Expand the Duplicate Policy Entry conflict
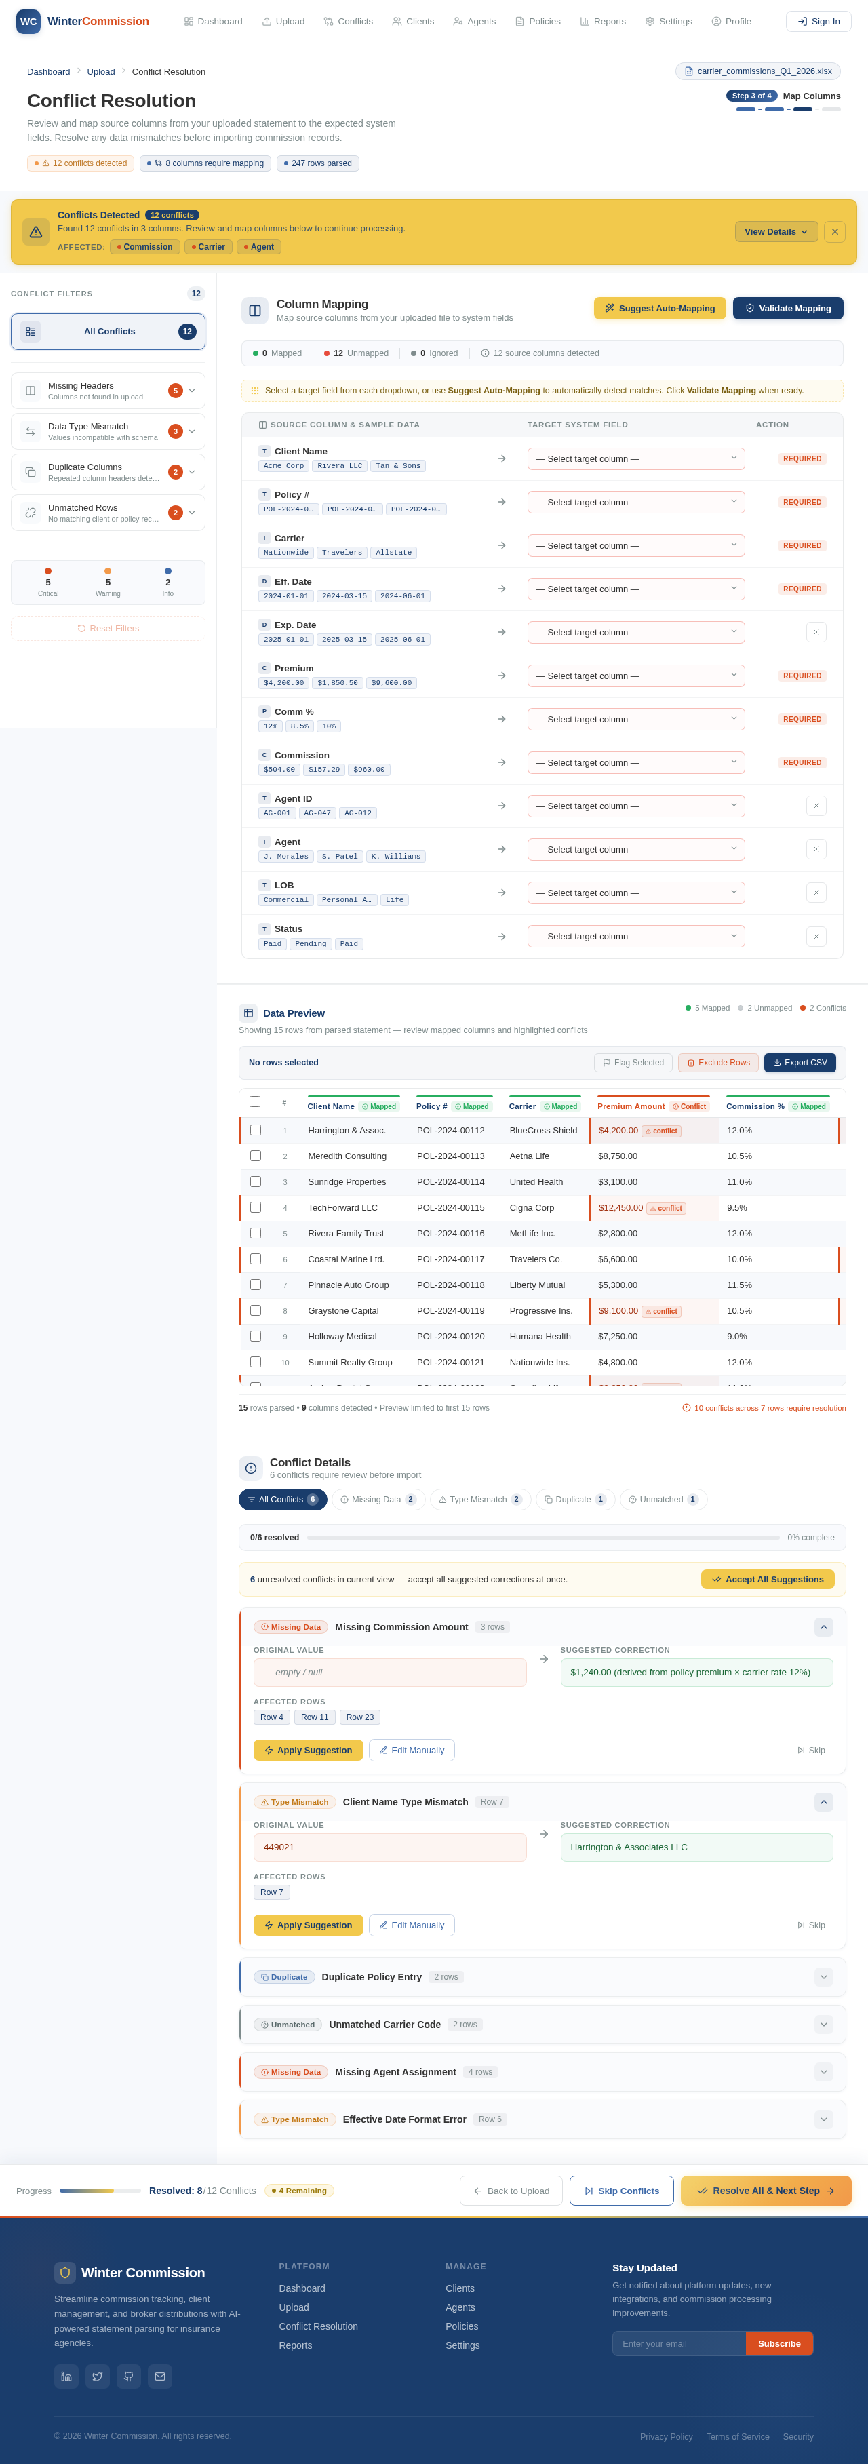Image resolution: width=868 pixels, height=2464 pixels. pos(823,1977)
